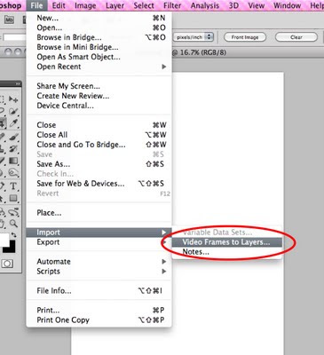Image resolution: width=324 pixels, height=355 pixels.
Task: Select the Rectangular Marquee tool
Action: tap(3, 99)
